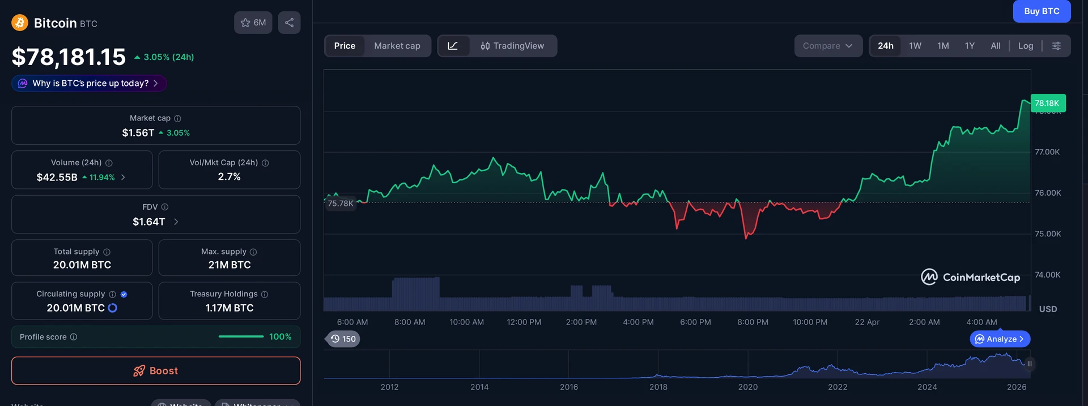The width and height of the screenshot is (1088, 406).
Task: Add Bitcoin to watchlist via star button
Action: click(253, 23)
